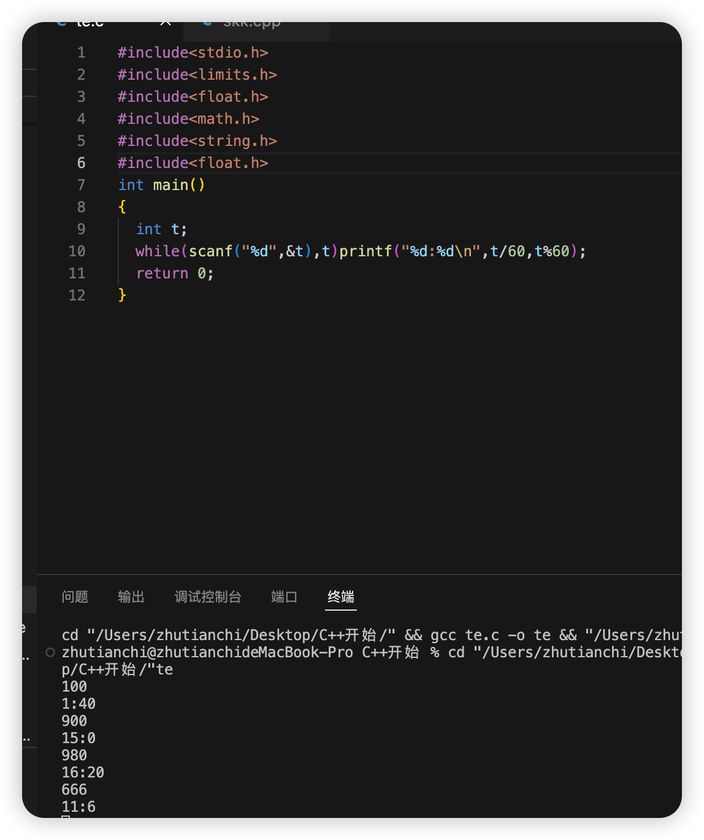This screenshot has width=704, height=840.
Task: Click 'printf' on line 10
Action: pyautogui.click(x=365, y=251)
